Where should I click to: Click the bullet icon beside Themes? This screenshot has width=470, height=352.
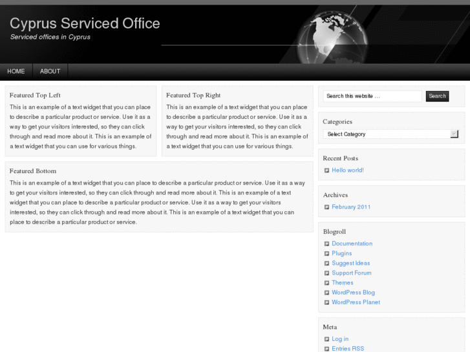click(x=326, y=283)
